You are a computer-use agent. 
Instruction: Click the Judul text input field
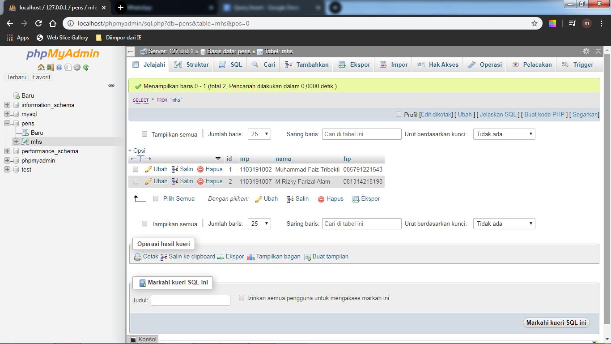pyautogui.click(x=191, y=300)
